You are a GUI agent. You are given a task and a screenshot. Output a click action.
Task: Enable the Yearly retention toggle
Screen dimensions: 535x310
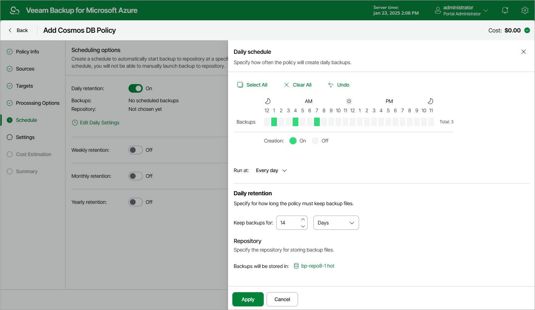point(136,202)
